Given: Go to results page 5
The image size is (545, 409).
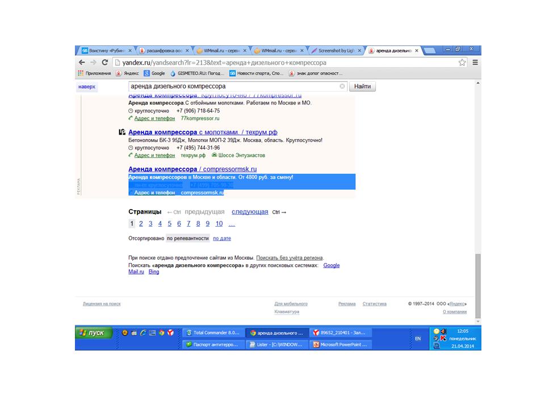Looking at the screenshot, I should pyautogui.click(x=169, y=224).
